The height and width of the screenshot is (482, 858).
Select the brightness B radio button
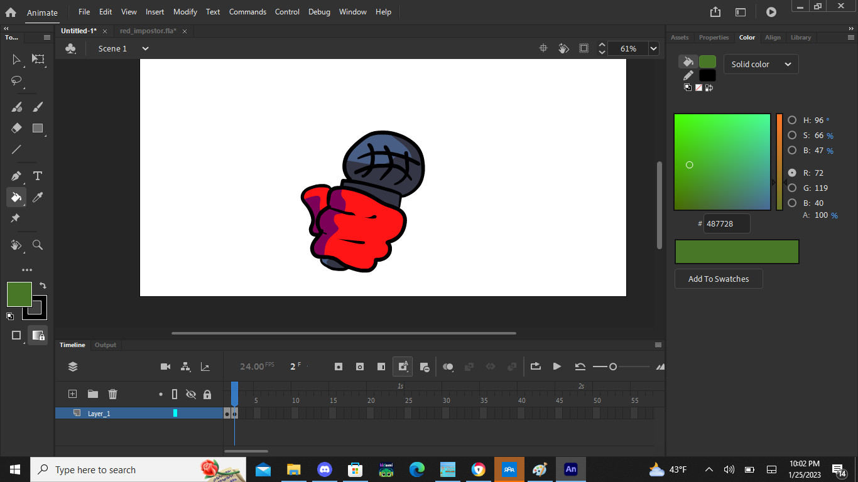[x=792, y=150]
